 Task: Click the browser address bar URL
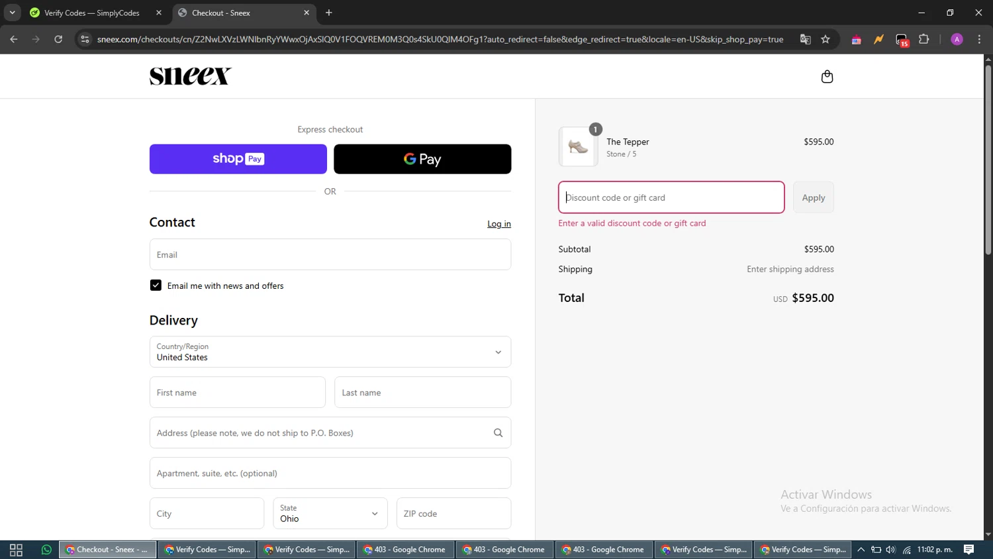click(x=440, y=39)
